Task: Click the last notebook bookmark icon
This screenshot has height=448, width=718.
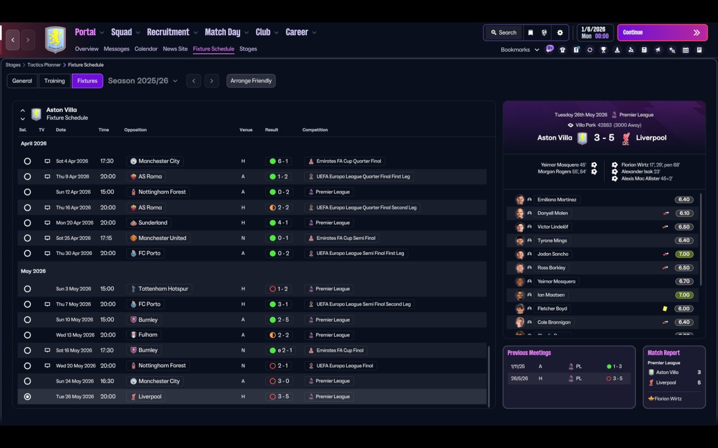Action: [699, 50]
